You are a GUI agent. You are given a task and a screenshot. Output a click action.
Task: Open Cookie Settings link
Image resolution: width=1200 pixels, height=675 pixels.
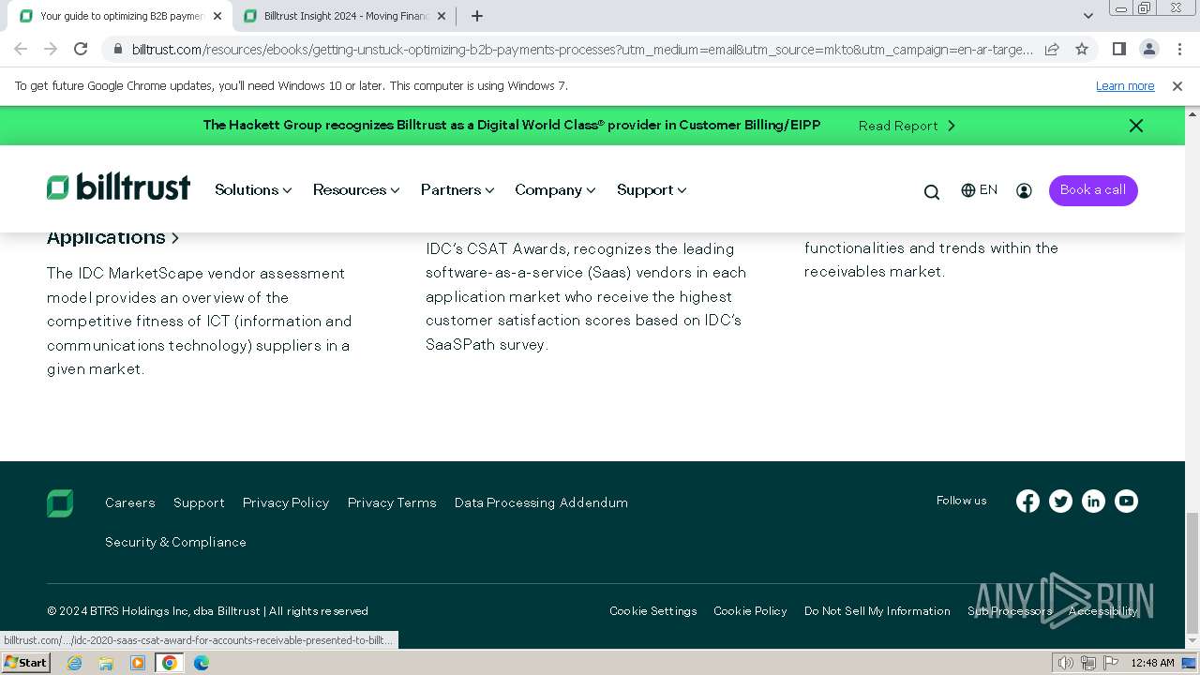coord(653,611)
